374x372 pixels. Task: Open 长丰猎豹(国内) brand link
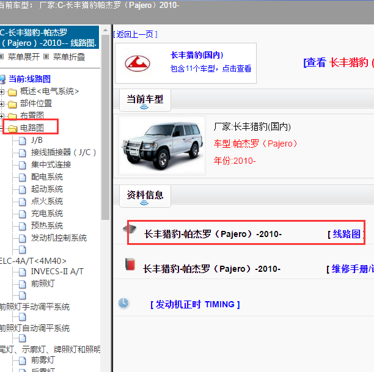click(x=197, y=55)
